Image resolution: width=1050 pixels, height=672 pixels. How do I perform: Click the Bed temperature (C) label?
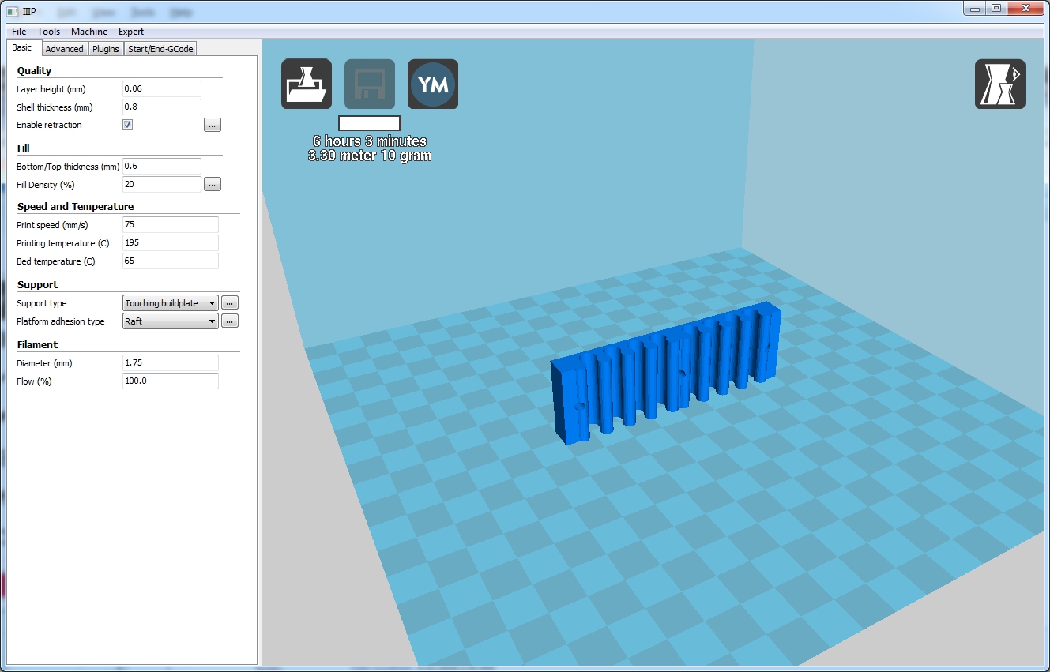click(55, 261)
